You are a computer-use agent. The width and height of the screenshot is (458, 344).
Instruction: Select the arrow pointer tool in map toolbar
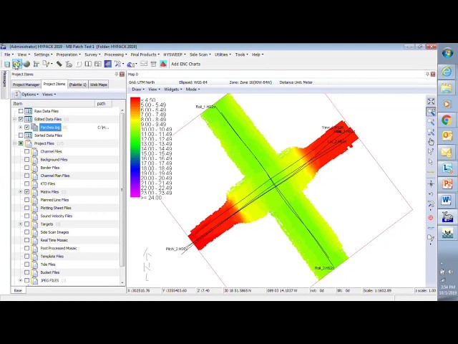431,162
